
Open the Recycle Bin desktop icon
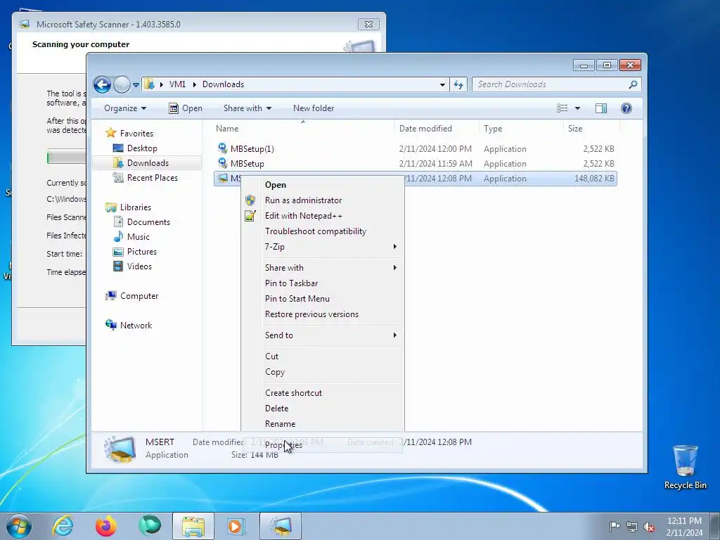coord(685,467)
